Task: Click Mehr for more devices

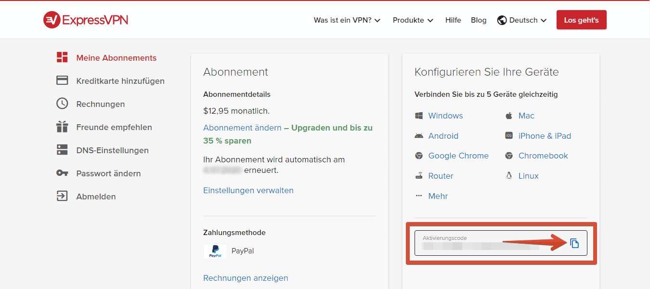Action: click(x=438, y=196)
